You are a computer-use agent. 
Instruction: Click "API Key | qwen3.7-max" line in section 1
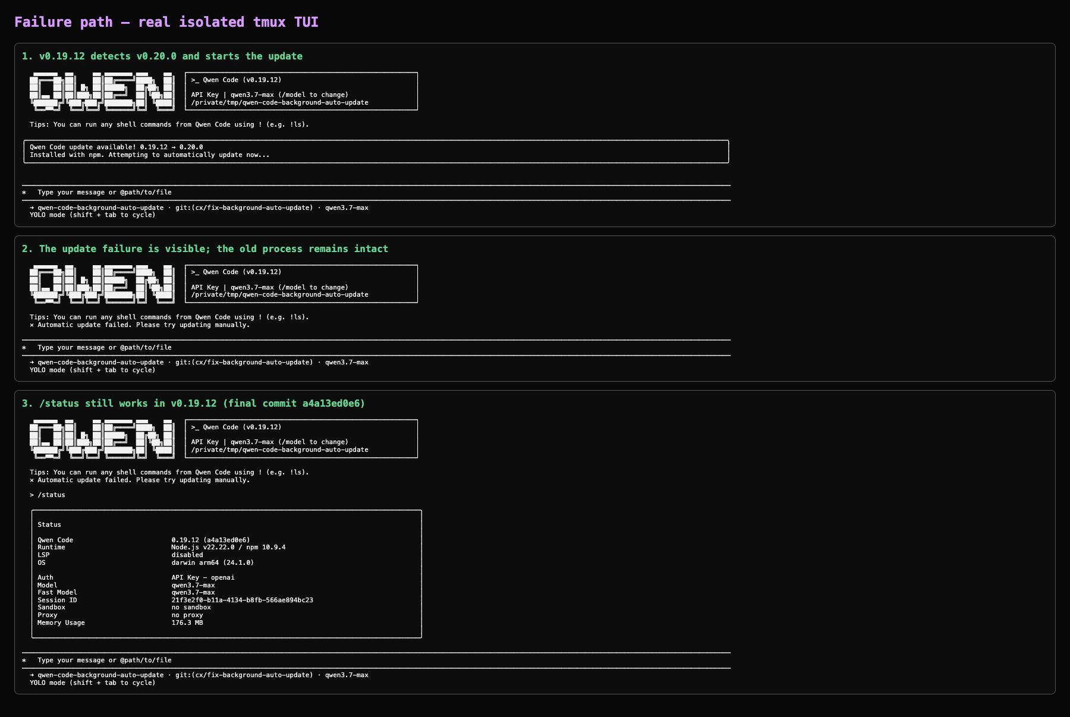coord(270,95)
